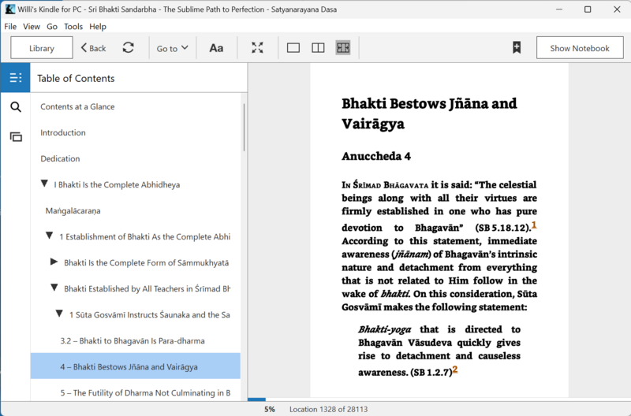
Task: Open the Help menu
Action: tap(98, 27)
